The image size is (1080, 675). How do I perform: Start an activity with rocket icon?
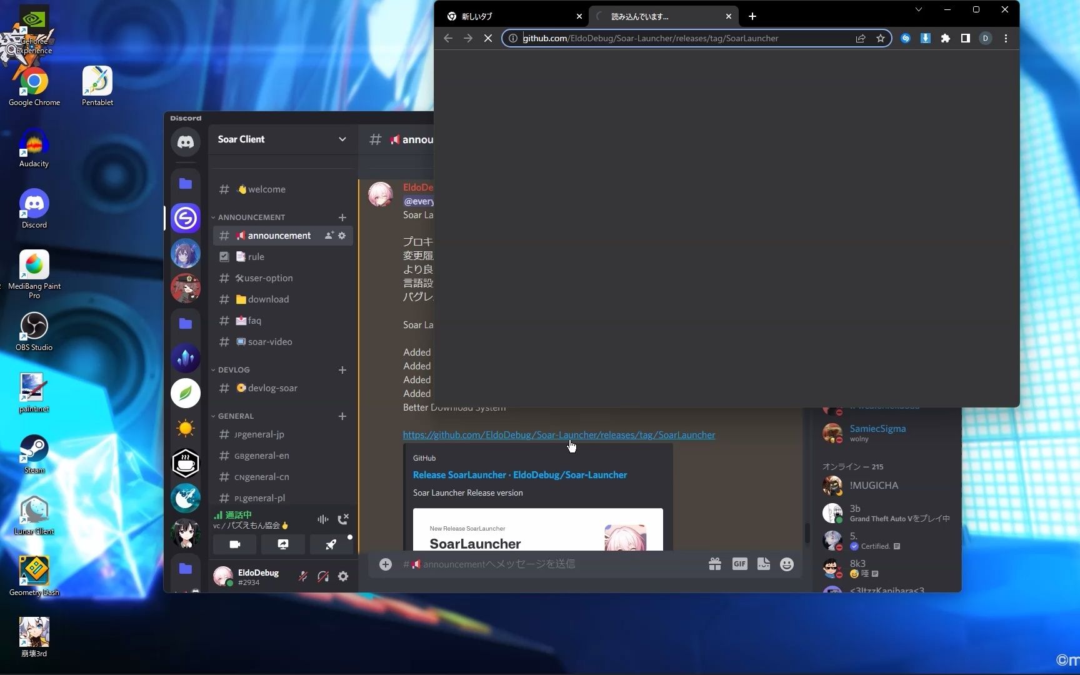[331, 544]
